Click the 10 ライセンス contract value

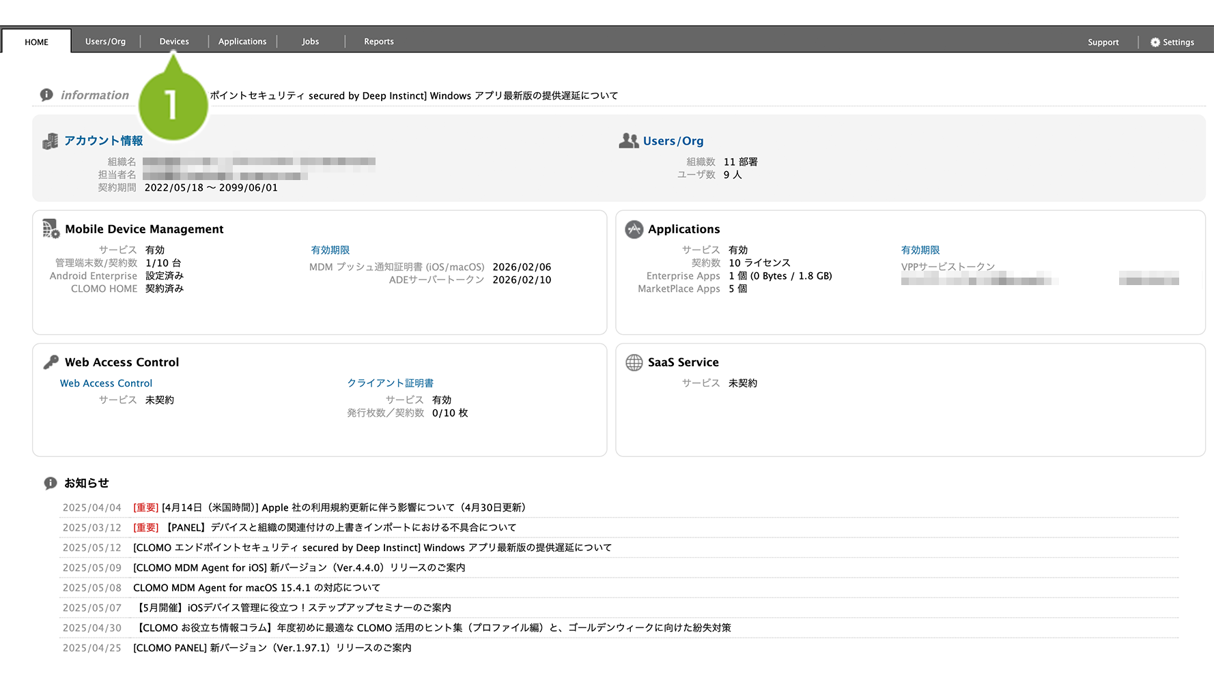click(759, 263)
